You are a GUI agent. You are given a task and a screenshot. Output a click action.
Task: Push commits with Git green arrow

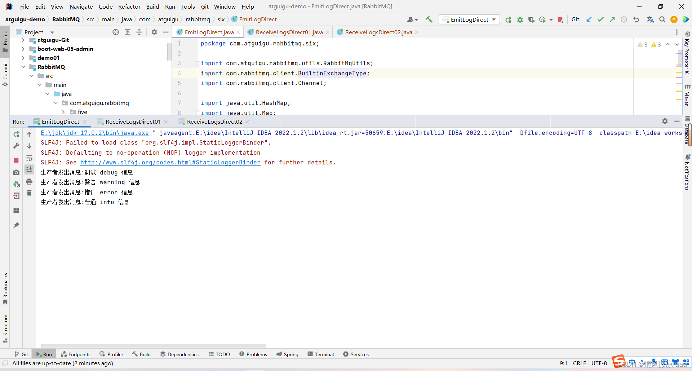(x=612, y=19)
